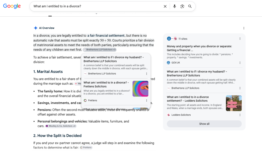Open more options for the Lodders Solicitors source
The height and width of the screenshot is (151, 262).
click(240, 115)
